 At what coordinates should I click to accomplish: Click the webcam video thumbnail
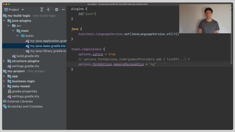point(205,19)
